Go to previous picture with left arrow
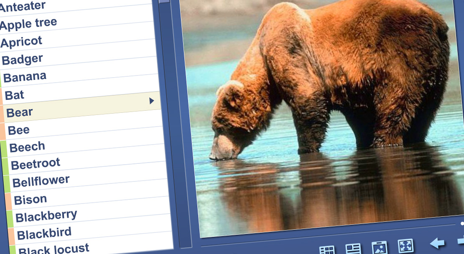Viewport: 464px width, 254px height. (x=437, y=243)
